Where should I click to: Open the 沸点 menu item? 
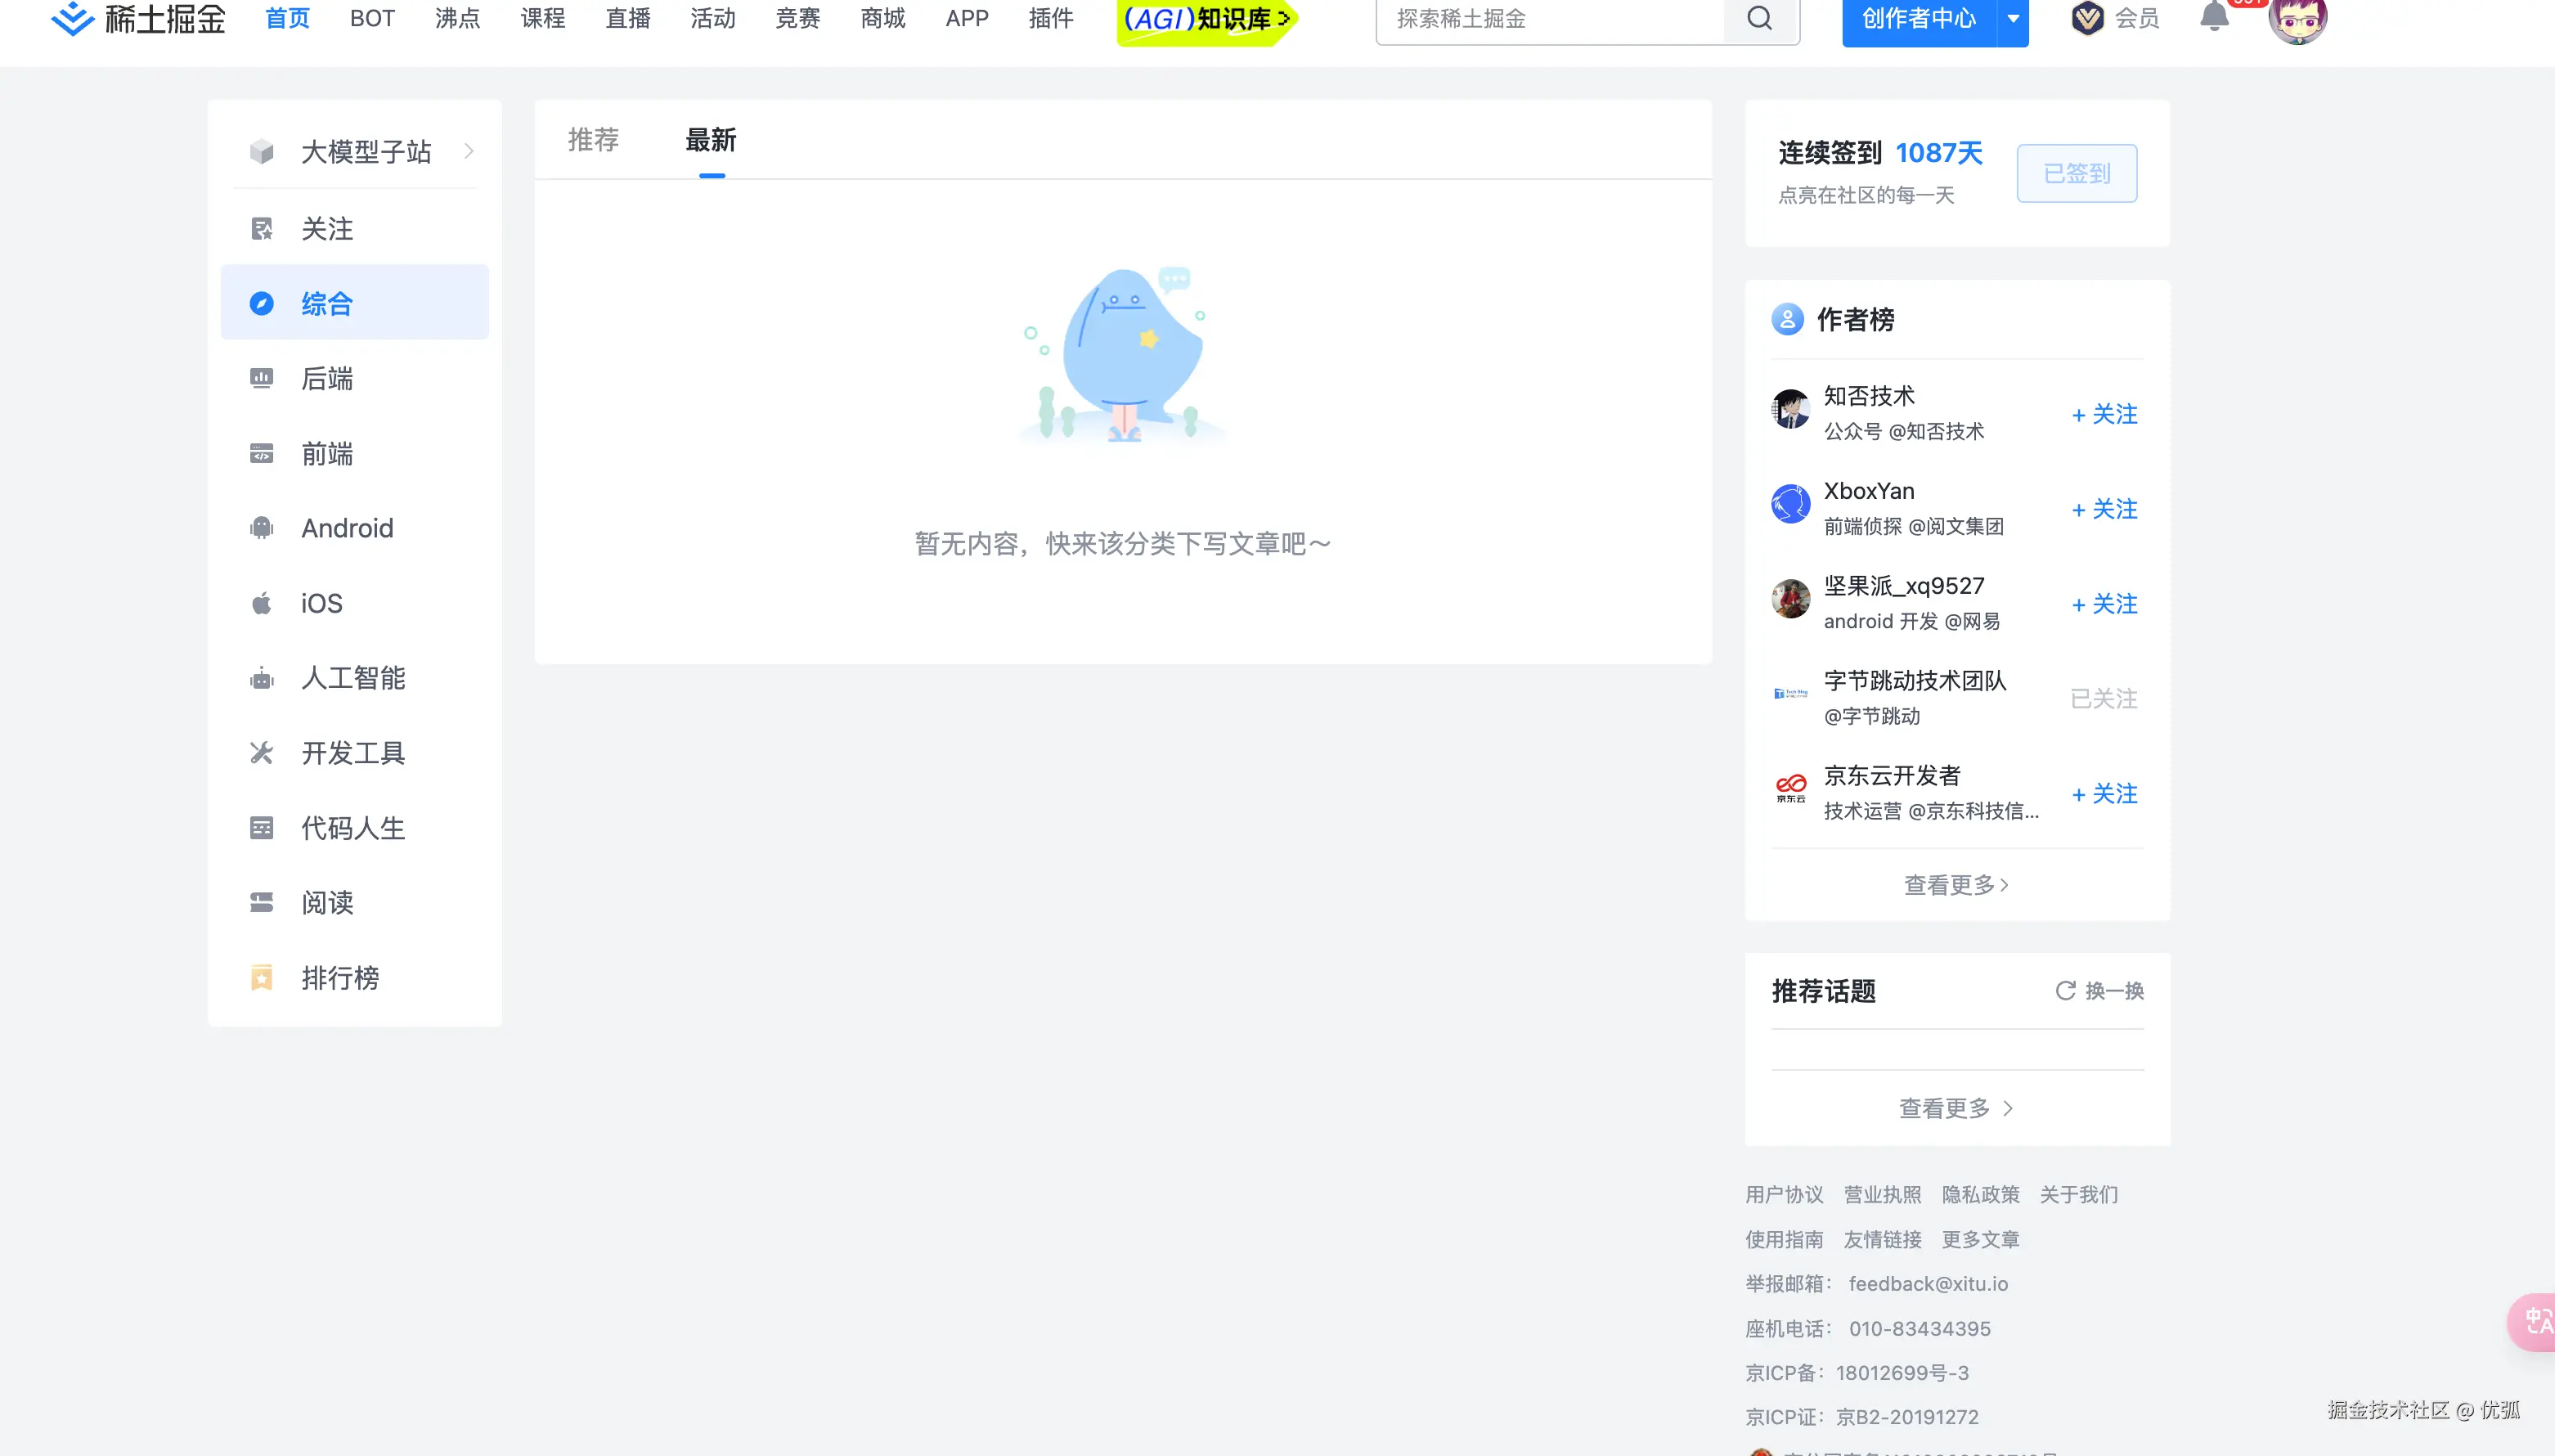click(x=456, y=17)
